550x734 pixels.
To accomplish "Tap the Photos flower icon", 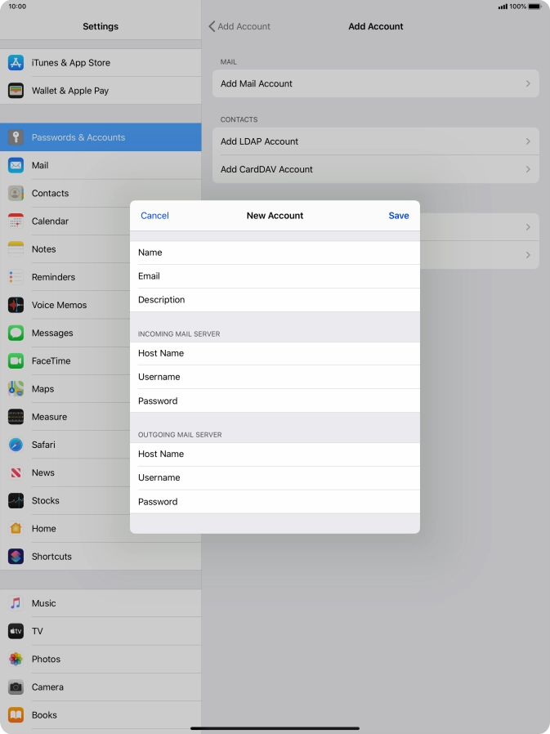I will pos(16,659).
